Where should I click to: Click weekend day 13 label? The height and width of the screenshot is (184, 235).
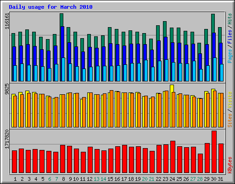[96, 179]
